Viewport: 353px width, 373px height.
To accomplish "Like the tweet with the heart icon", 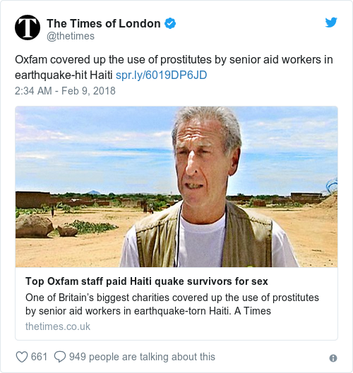I will (22, 357).
